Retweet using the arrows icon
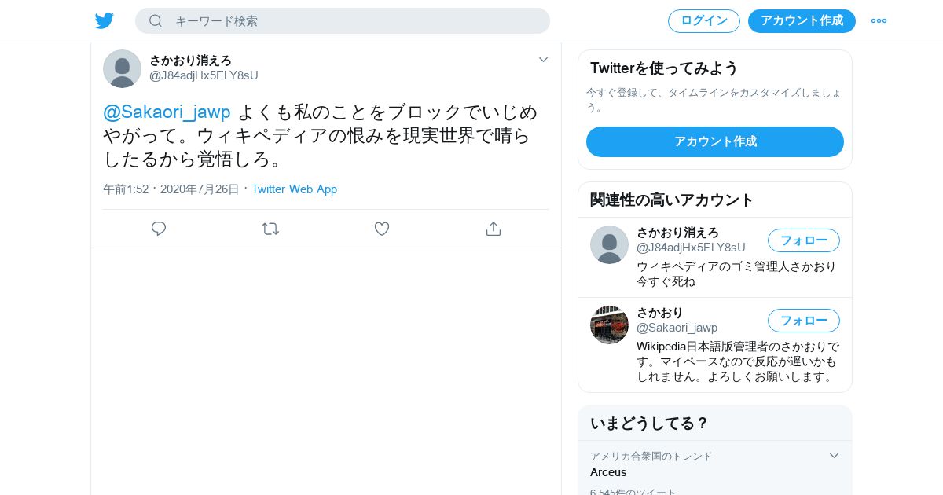943x495 pixels. [270, 229]
